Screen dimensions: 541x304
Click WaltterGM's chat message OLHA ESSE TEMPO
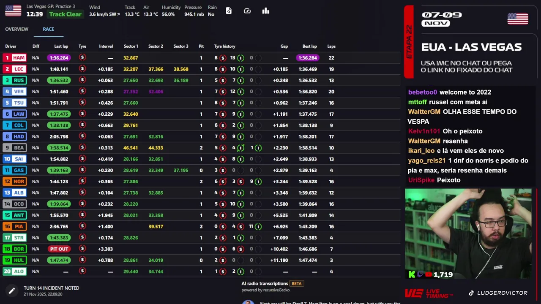click(462, 116)
